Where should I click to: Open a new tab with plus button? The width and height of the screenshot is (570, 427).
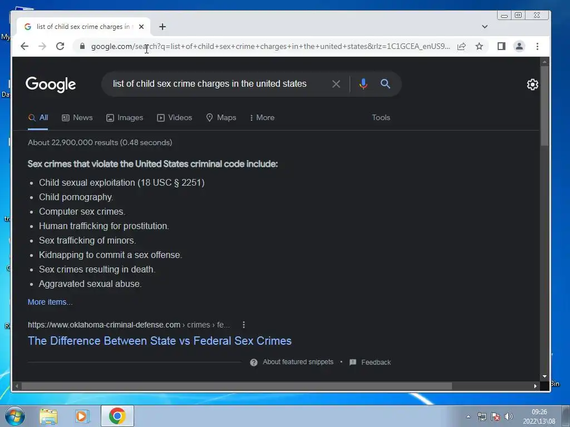click(163, 27)
